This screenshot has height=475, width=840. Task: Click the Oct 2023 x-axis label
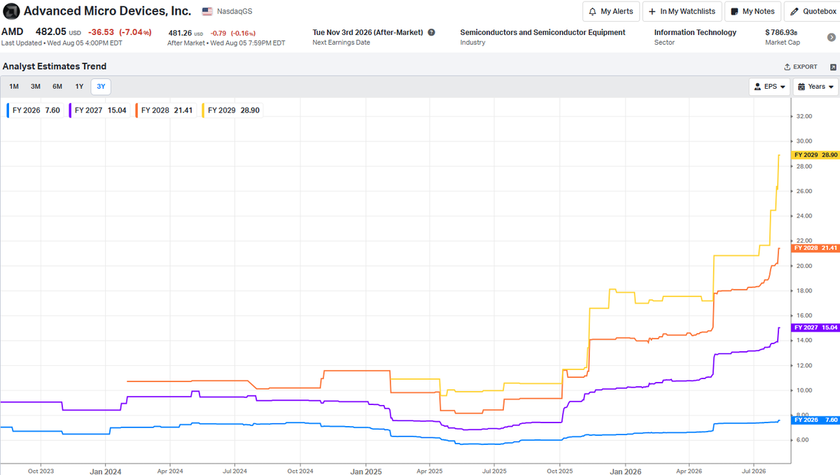tap(40, 472)
